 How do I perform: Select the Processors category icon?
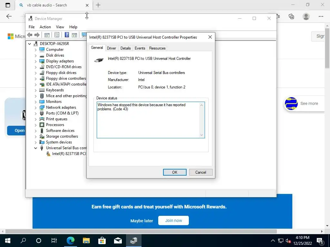[x=42, y=125]
